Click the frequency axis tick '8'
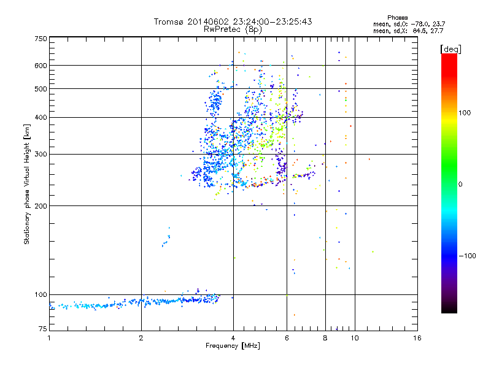Image resolution: width=491 pixels, height=368 pixels. [x=325, y=338]
